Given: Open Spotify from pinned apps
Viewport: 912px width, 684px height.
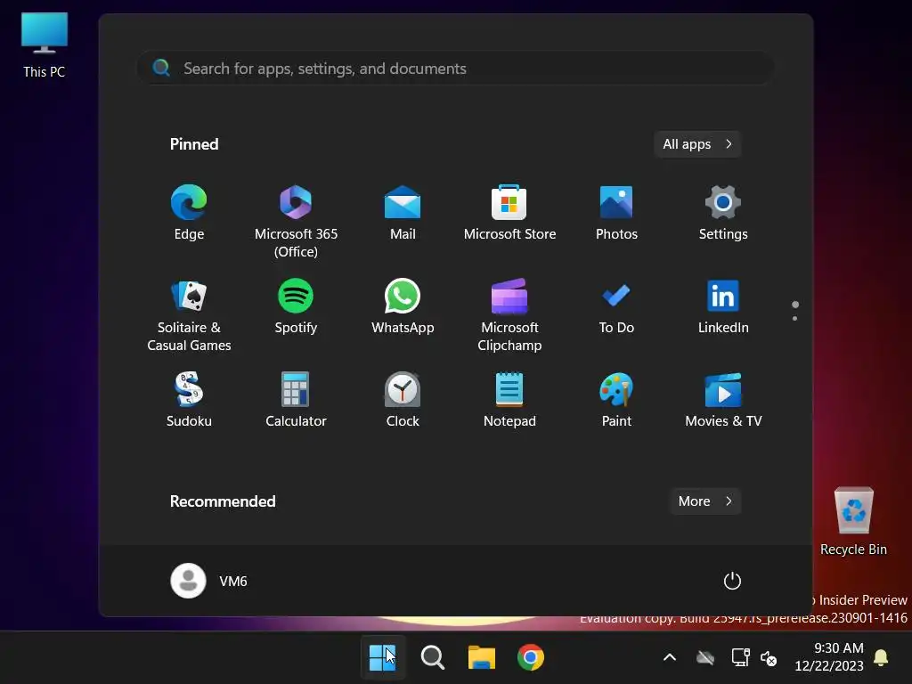Looking at the screenshot, I should pyautogui.click(x=296, y=306).
